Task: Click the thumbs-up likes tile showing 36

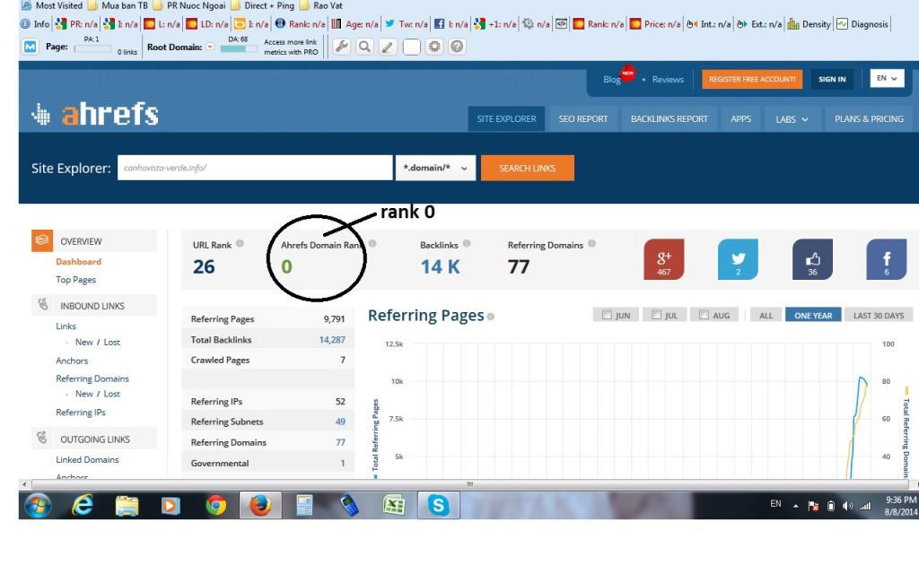Action: point(812,259)
